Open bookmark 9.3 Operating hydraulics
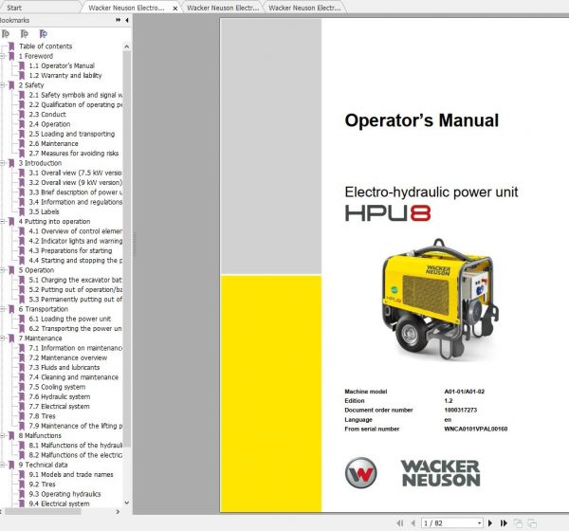 (64, 494)
